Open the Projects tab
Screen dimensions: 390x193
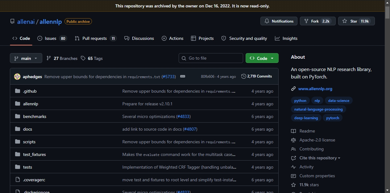[x=202, y=39]
